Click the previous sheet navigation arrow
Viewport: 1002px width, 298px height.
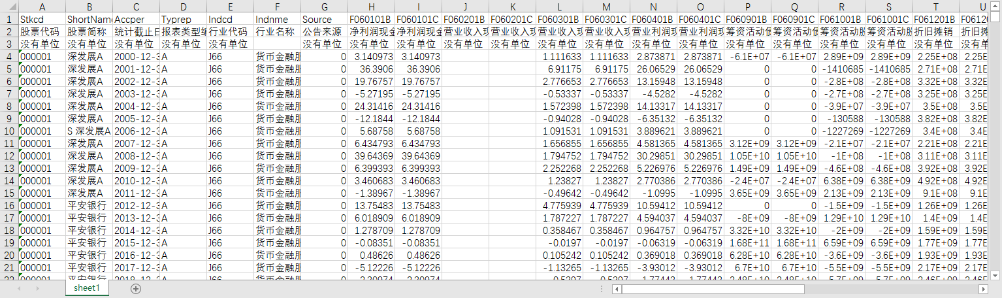[20, 288]
